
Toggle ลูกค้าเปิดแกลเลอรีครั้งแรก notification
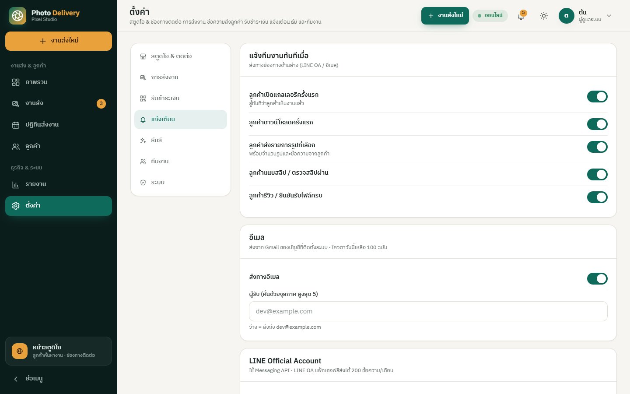pos(597,97)
